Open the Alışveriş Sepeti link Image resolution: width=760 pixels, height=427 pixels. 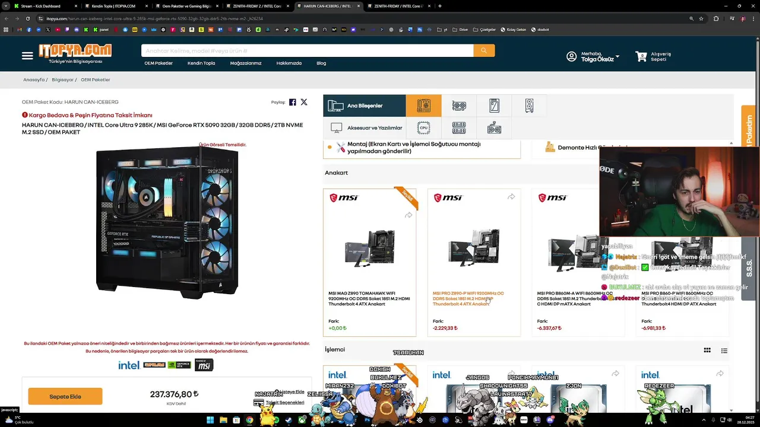click(x=661, y=56)
